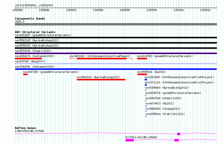This screenshot has height=143, width=224.
Task: Click the magenta LINC00616 exon block
Action: (179, 134)
